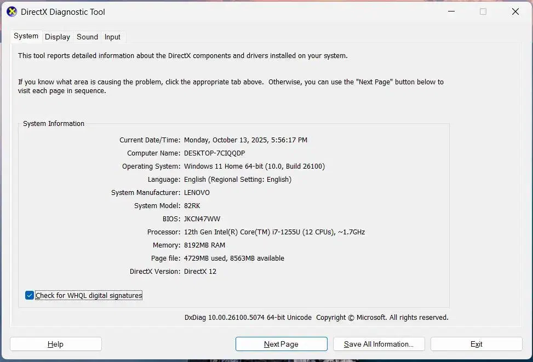Click the System Information group label
Screen dimensions: 533x362
pos(54,124)
